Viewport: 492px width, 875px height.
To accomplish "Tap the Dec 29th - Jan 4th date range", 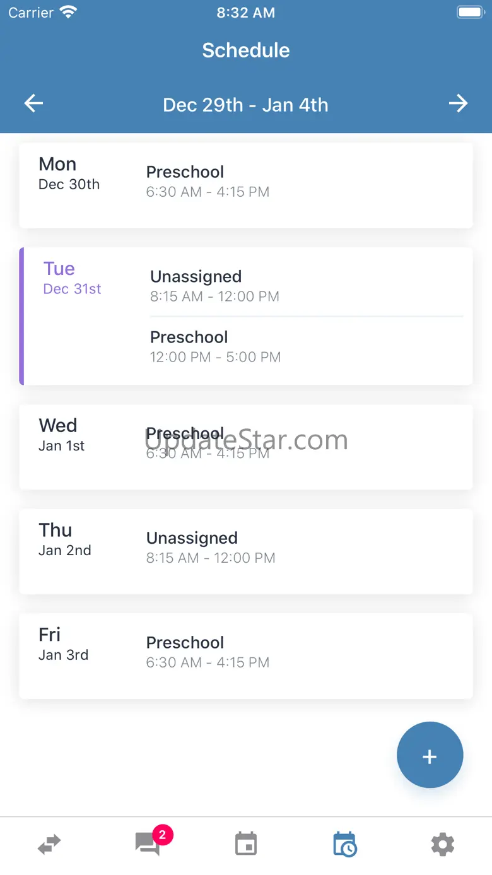I will 245,105.
